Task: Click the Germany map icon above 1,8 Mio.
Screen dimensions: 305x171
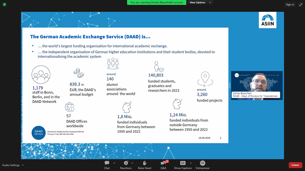Action: pos(127,107)
